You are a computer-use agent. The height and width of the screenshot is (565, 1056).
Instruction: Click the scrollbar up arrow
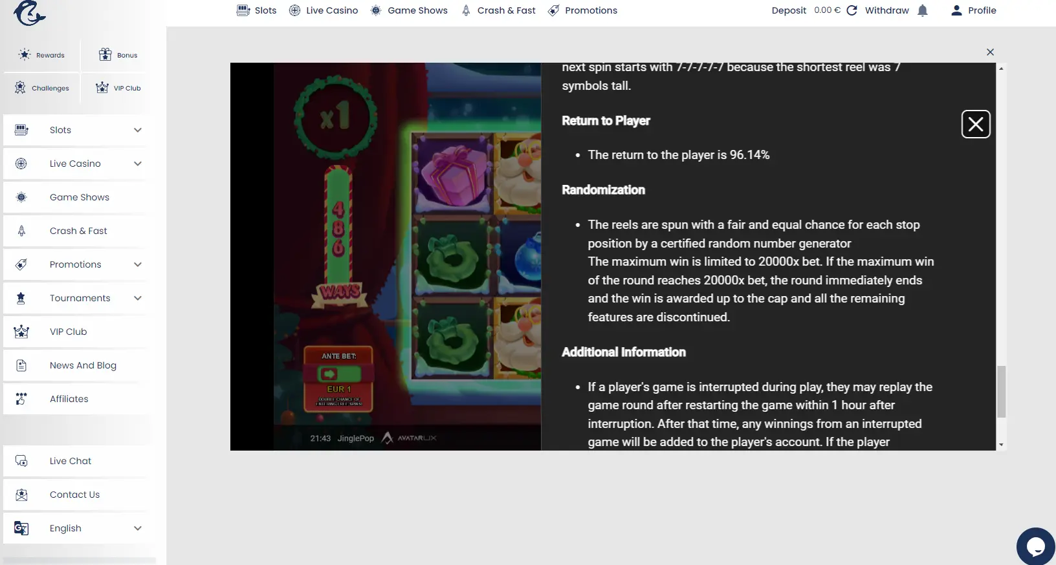(1001, 68)
